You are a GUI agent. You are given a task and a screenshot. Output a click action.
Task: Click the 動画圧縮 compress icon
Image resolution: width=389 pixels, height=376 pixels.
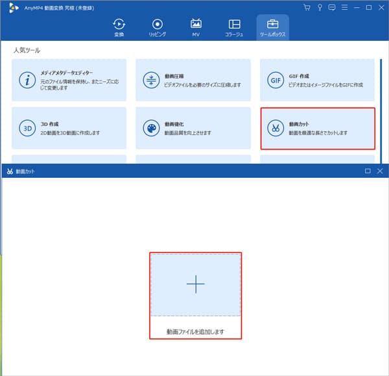(x=150, y=80)
